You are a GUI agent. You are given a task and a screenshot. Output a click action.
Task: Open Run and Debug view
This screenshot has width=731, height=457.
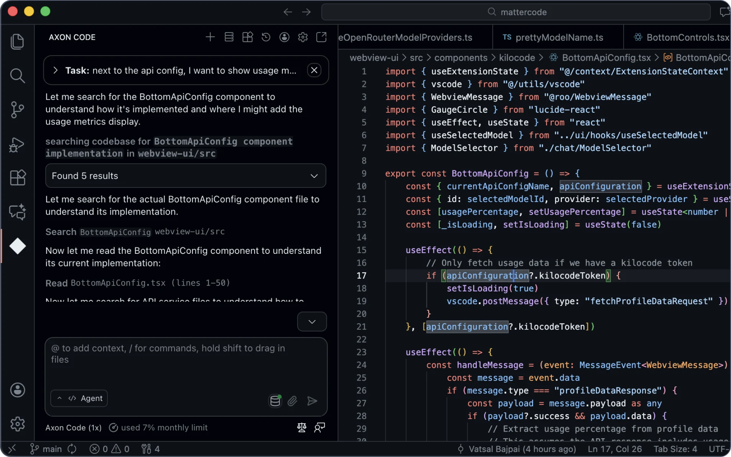(18, 145)
